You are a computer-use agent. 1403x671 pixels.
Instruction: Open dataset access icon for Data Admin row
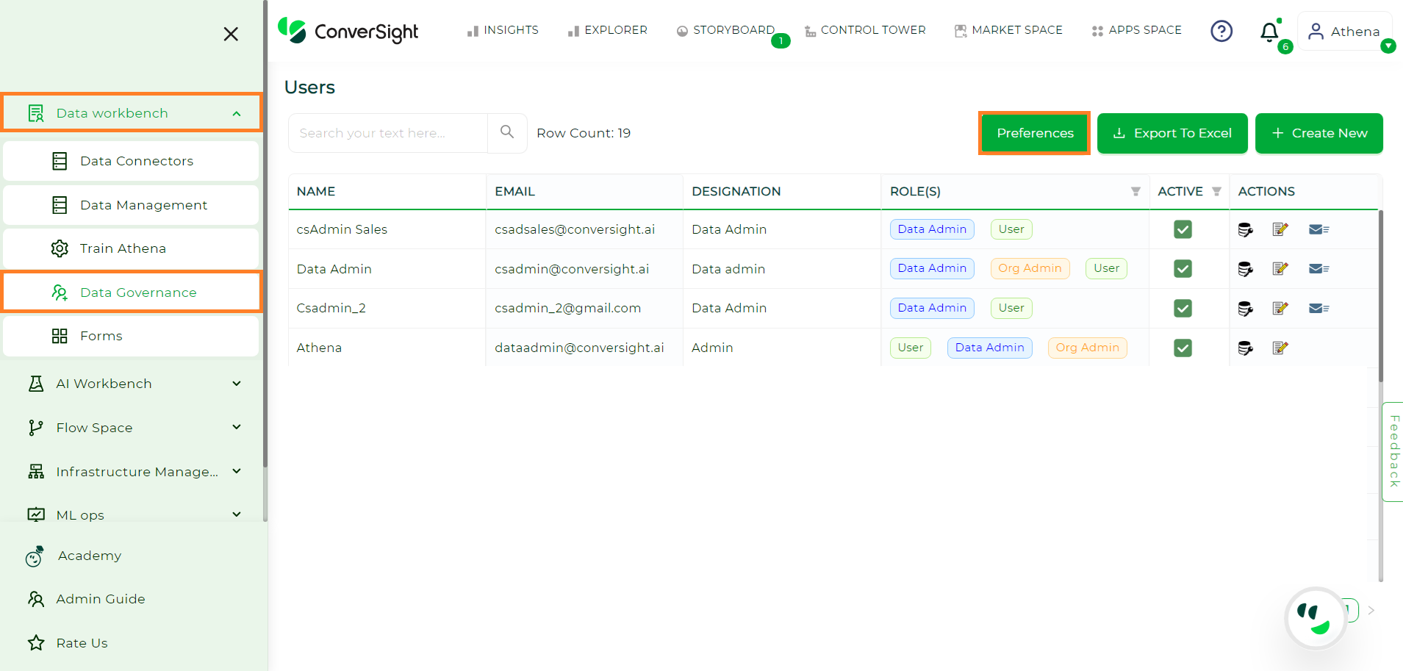[x=1245, y=269]
